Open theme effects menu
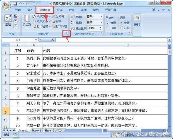Screen dimensions: 173x139 [16, 26]
